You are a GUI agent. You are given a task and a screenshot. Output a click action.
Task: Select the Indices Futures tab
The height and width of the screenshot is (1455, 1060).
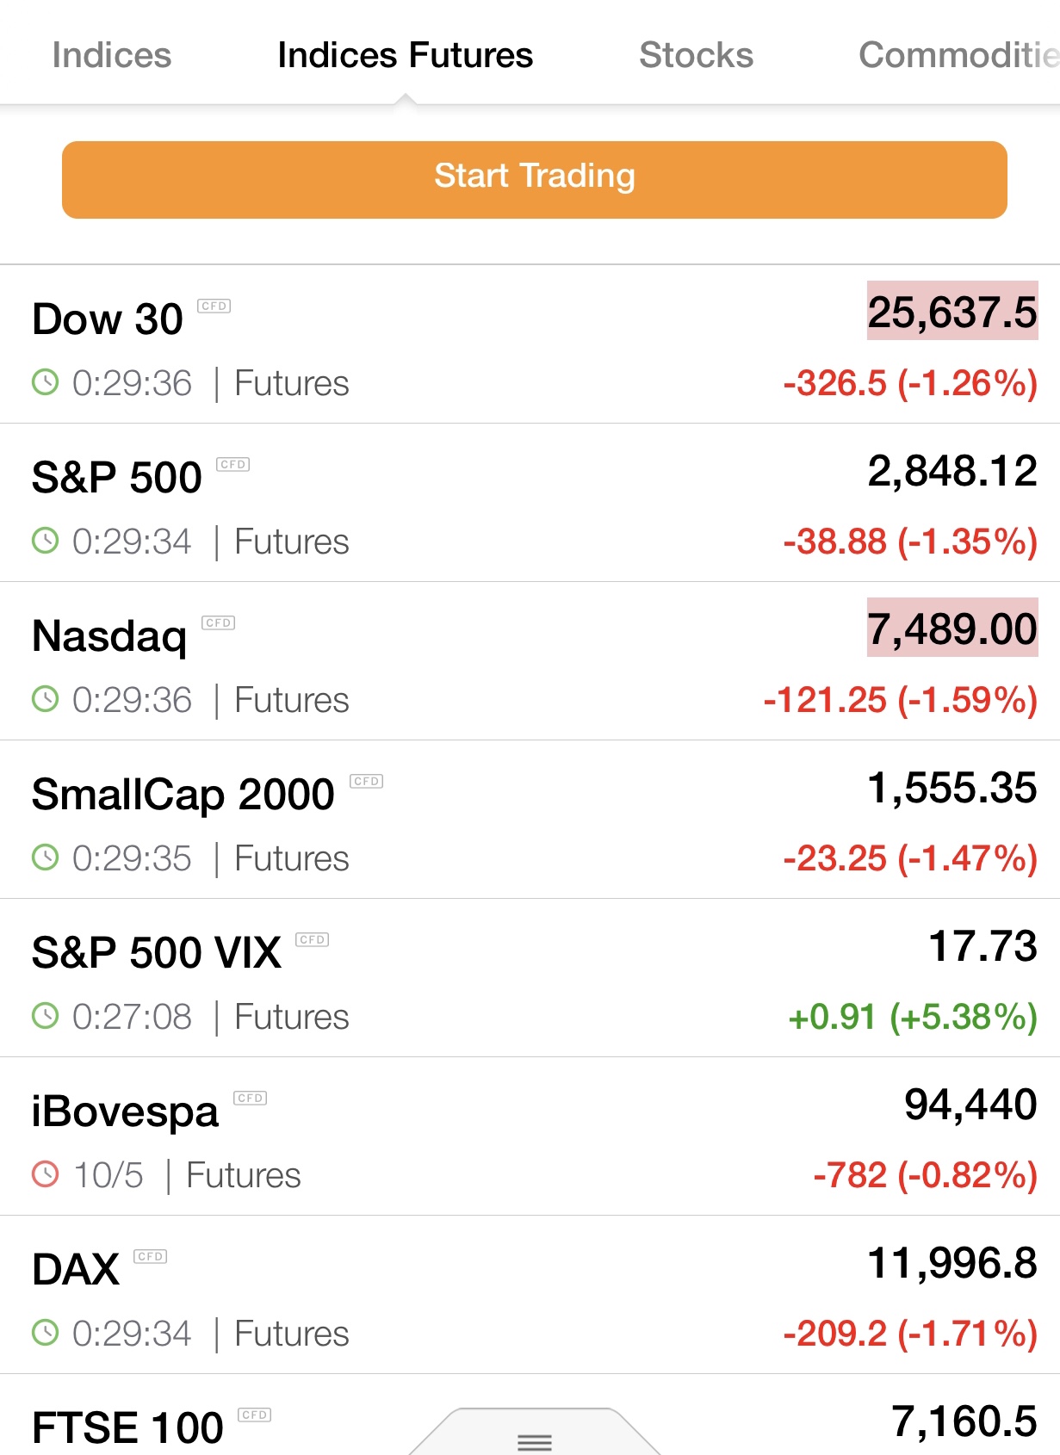[x=405, y=55]
